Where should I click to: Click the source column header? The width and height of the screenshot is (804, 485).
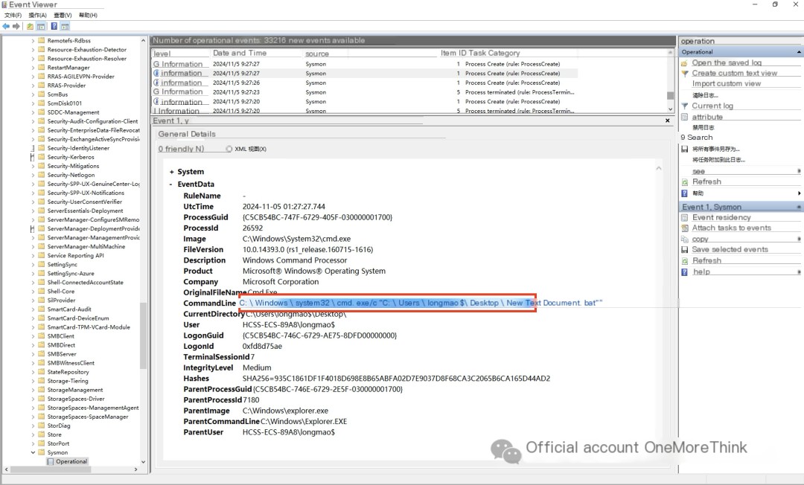tap(317, 54)
